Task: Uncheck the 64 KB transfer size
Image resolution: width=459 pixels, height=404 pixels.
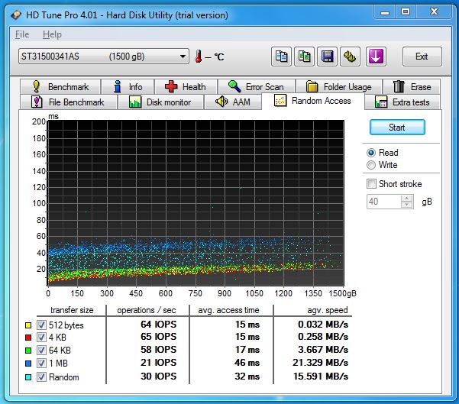Action: pos(41,350)
